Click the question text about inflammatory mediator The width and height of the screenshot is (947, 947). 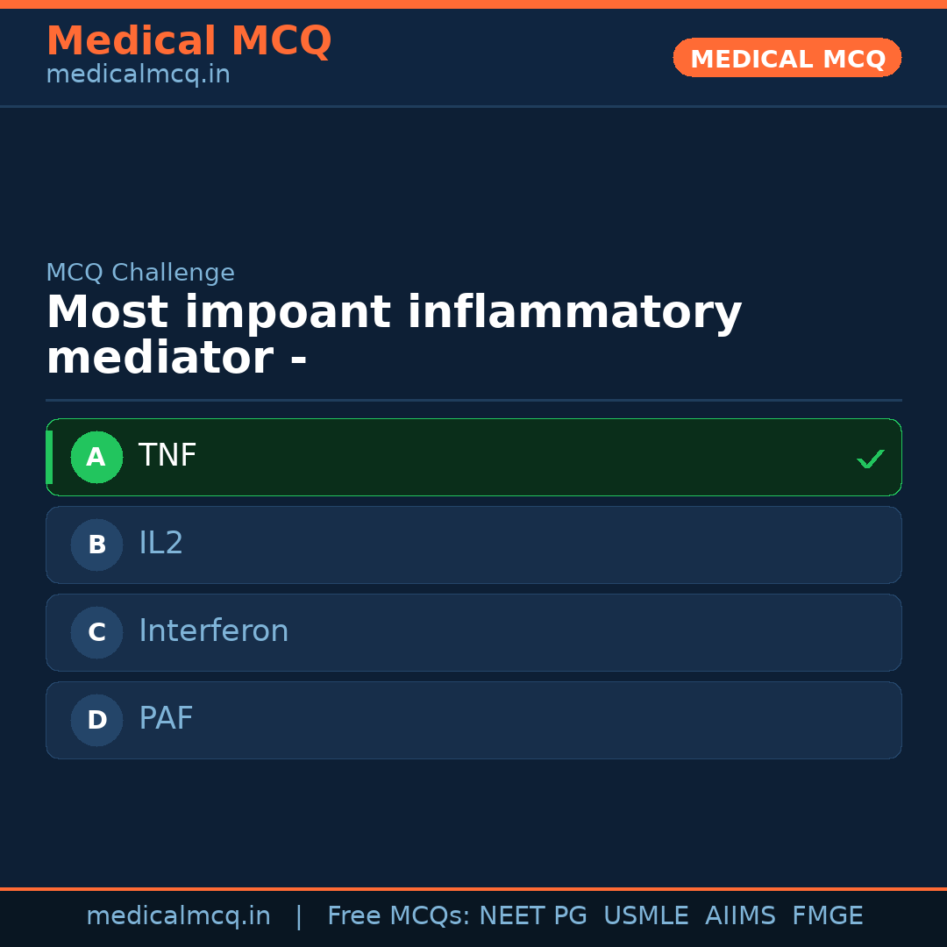pos(394,335)
